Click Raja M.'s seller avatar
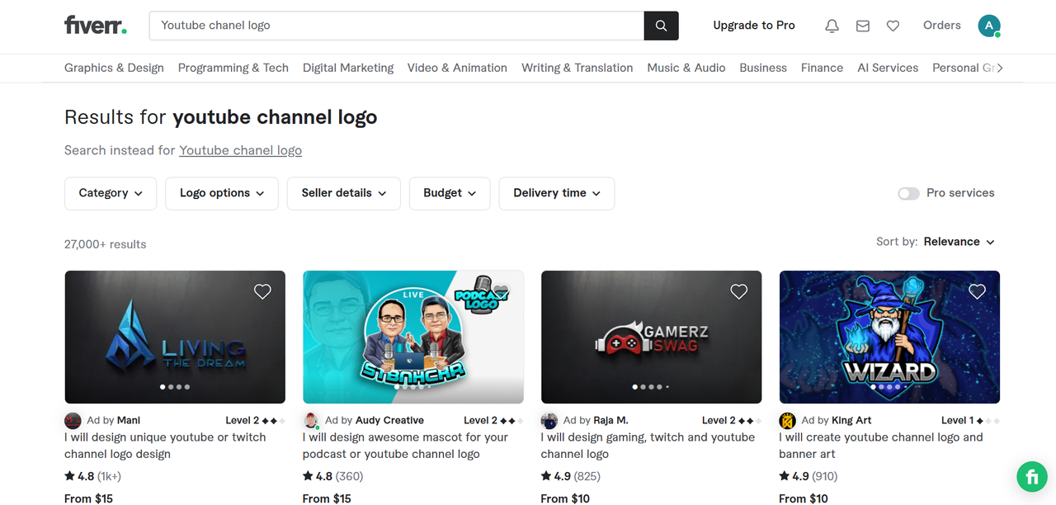Image resolution: width=1056 pixels, height=505 pixels. 549,421
